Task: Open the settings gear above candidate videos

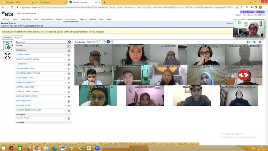Action: 260,42
